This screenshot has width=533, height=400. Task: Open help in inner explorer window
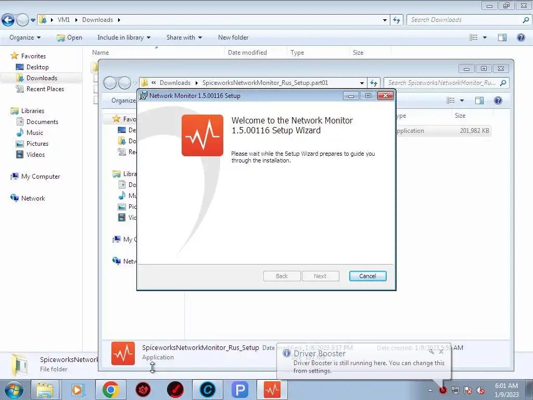498,101
